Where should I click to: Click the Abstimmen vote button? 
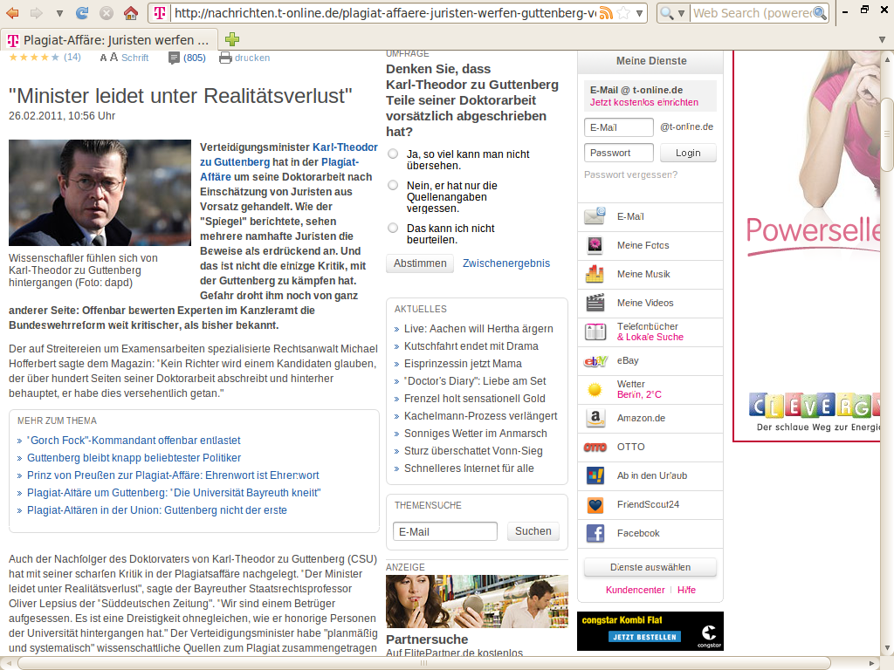[420, 263]
